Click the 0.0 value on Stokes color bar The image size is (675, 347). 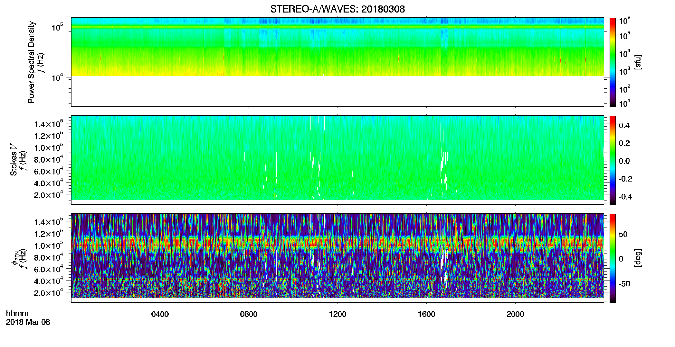(624, 161)
